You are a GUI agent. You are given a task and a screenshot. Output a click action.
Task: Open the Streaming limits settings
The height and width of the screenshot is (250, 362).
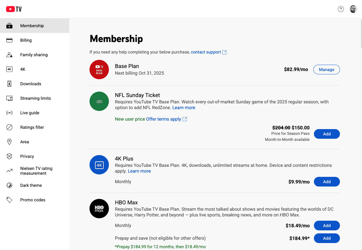click(35, 98)
